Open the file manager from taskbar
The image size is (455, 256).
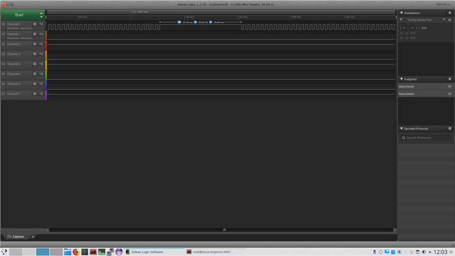pyautogui.click(x=68, y=252)
